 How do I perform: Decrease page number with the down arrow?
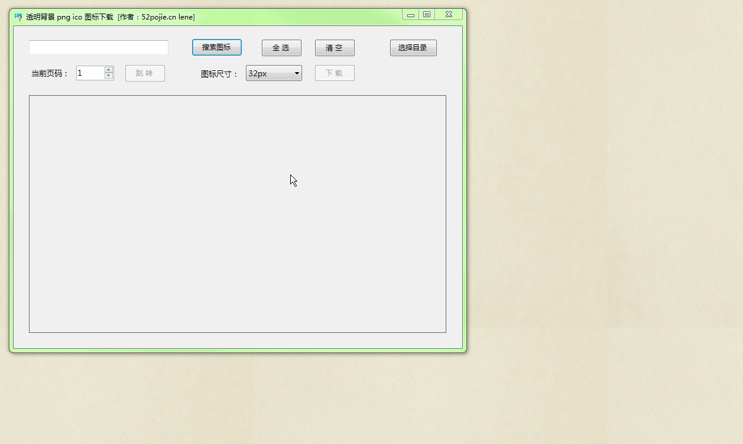pyautogui.click(x=109, y=76)
